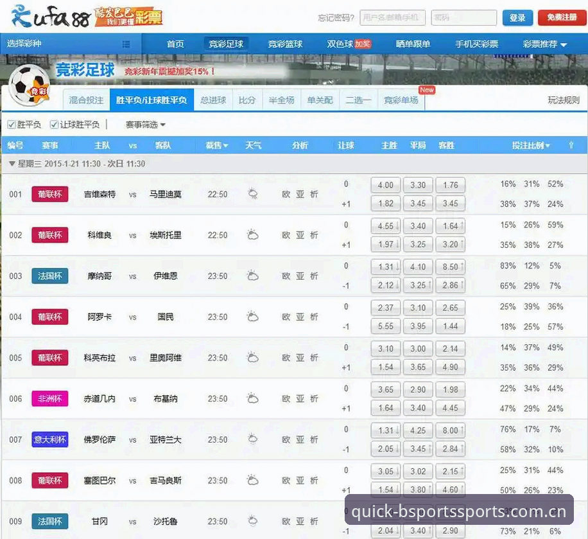Collapse the 星期三 2015-1-21 date group
Image resolution: width=588 pixels, height=539 pixels.
coord(12,164)
